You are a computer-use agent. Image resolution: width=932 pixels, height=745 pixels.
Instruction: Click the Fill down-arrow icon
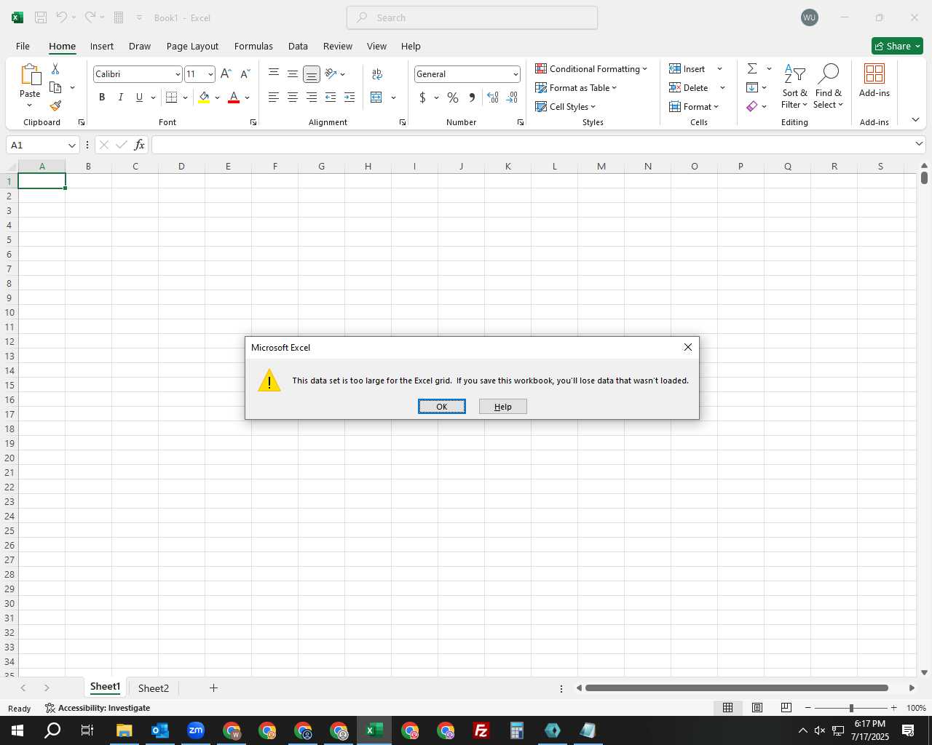[x=752, y=87]
